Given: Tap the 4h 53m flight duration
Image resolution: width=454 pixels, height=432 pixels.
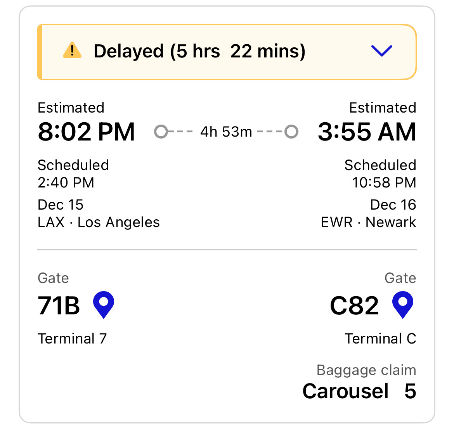Looking at the screenshot, I should pos(226,132).
